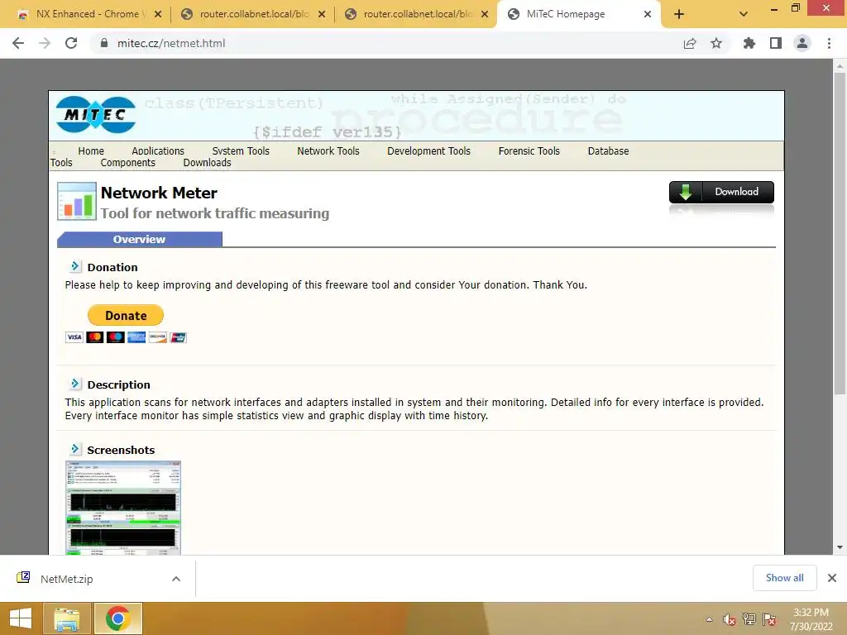Open File Explorer from taskbar
This screenshot has width=847, height=635.
(x=67, y=618)
